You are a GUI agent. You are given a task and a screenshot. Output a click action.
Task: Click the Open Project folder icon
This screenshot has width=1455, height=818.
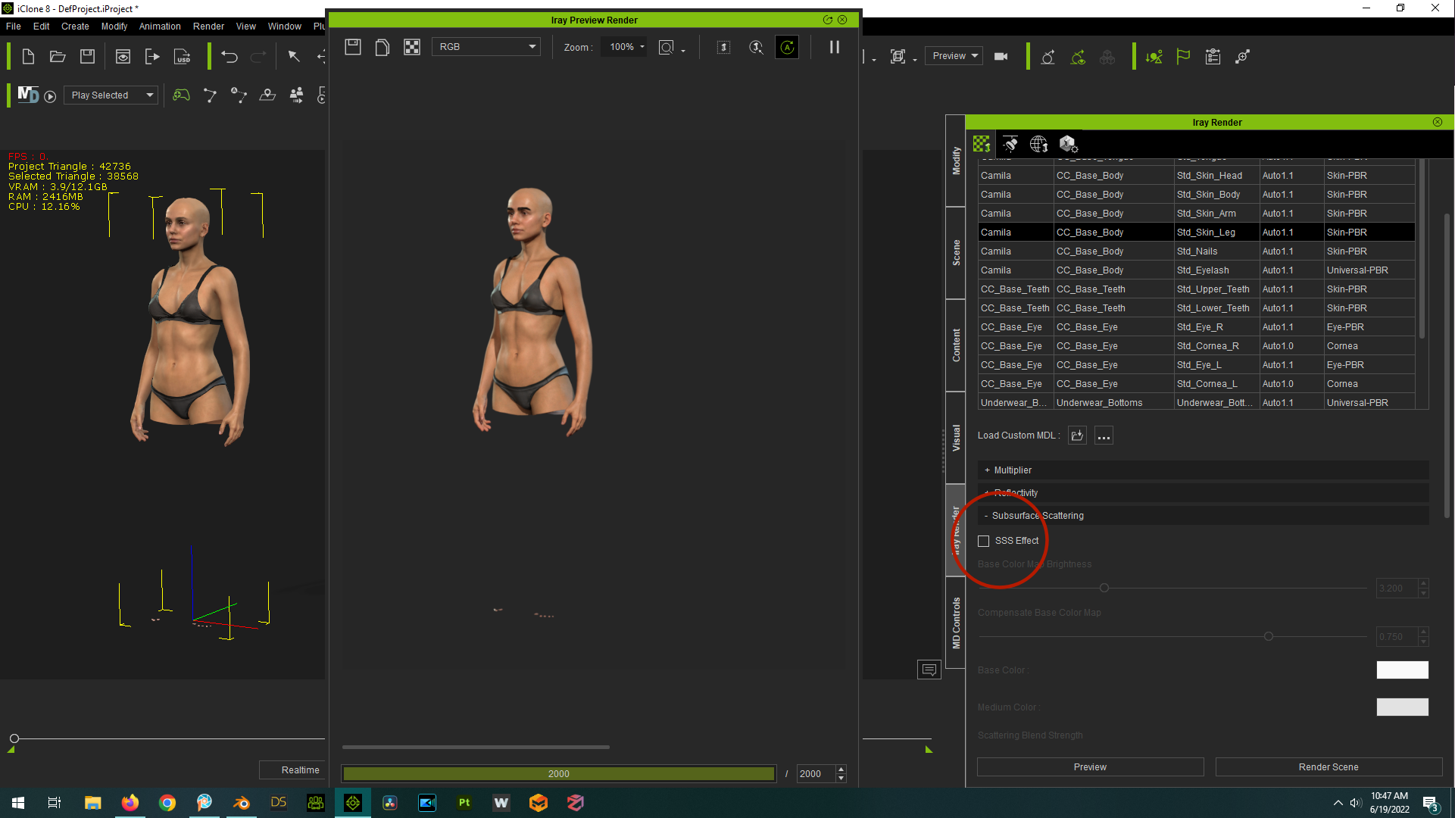click(x=58, y=57)
